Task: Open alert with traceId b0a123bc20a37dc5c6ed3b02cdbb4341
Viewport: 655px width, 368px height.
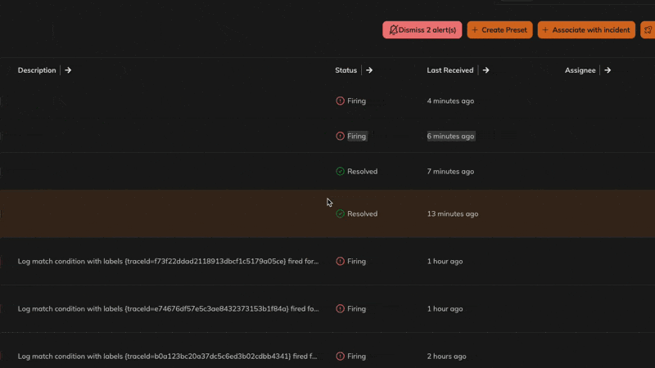Action: pos(167,357)
